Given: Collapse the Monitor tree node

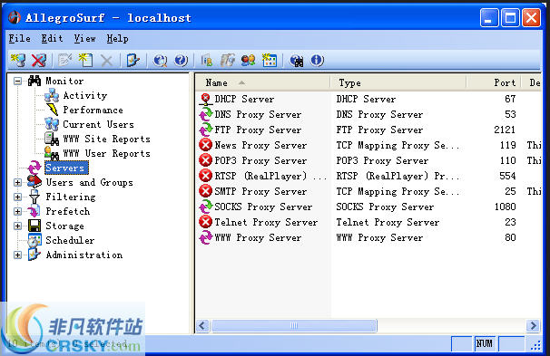Looking at the screenshot, I should (17, 82).
